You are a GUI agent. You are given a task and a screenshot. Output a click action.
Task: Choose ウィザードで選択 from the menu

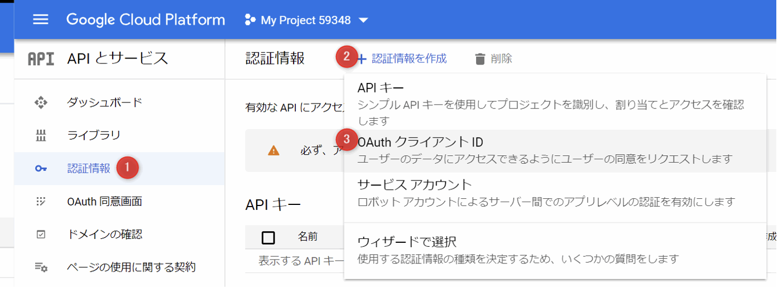(555, 250)
